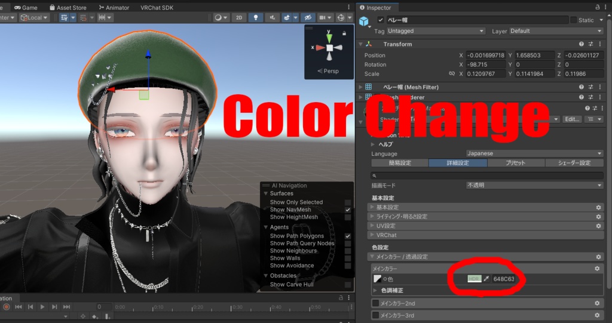The height and width of the screenshot is (323, 612).
Task: Click the scene gizmo lock icon
Action: coord(344,33)
